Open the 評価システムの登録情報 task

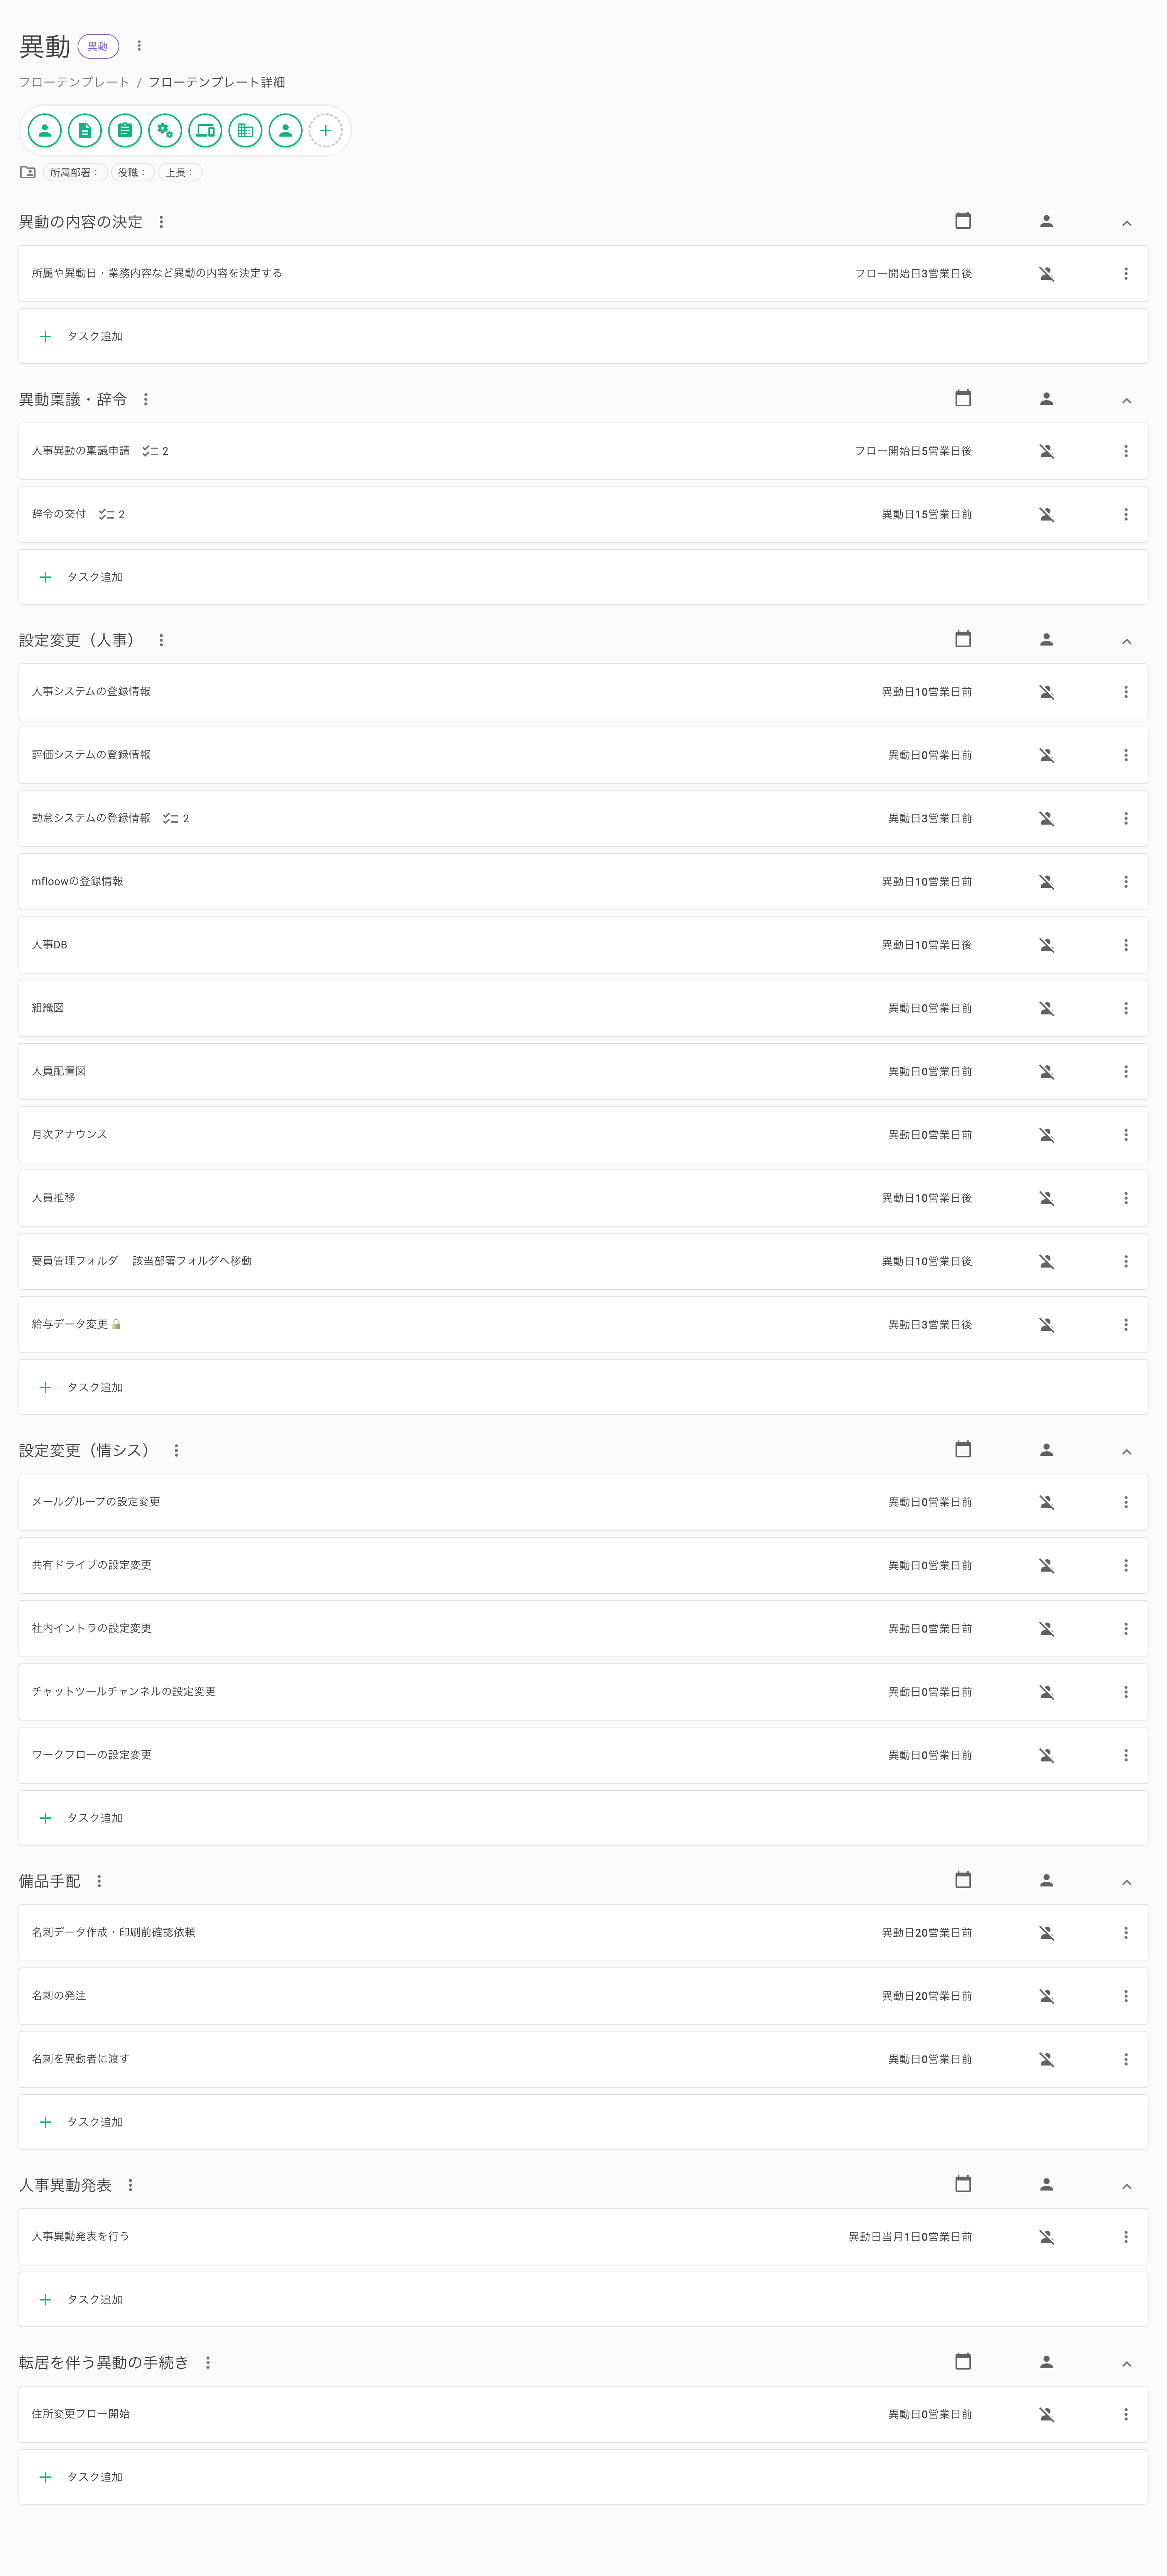pyautogui.click(x=583, y=755)
